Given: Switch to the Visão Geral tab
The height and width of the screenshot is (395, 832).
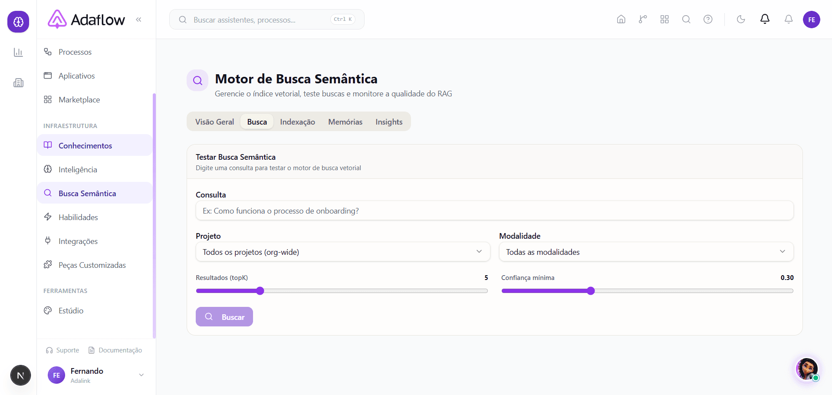Looking at the screenshot, I should coord(214,122).
